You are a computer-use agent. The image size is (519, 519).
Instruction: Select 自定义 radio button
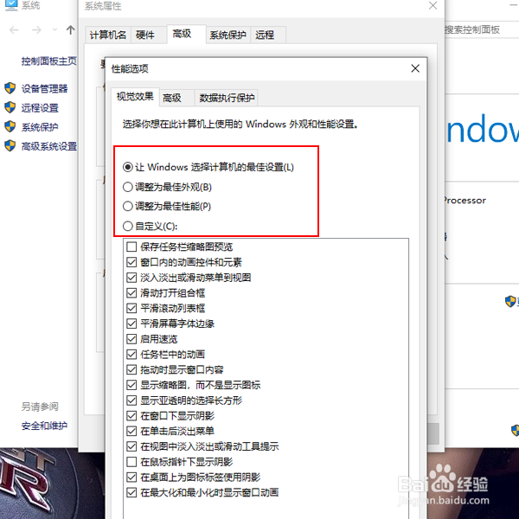(x=128, y=226)
